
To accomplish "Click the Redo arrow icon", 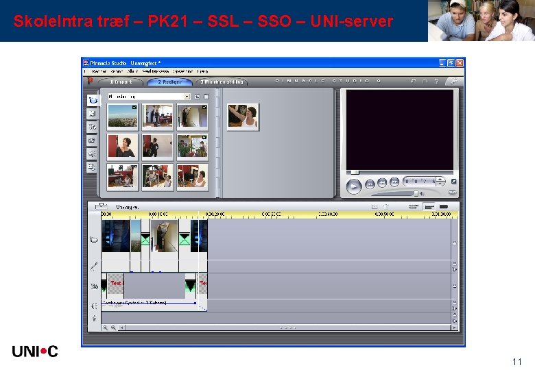I will click(x=425, y=81).
